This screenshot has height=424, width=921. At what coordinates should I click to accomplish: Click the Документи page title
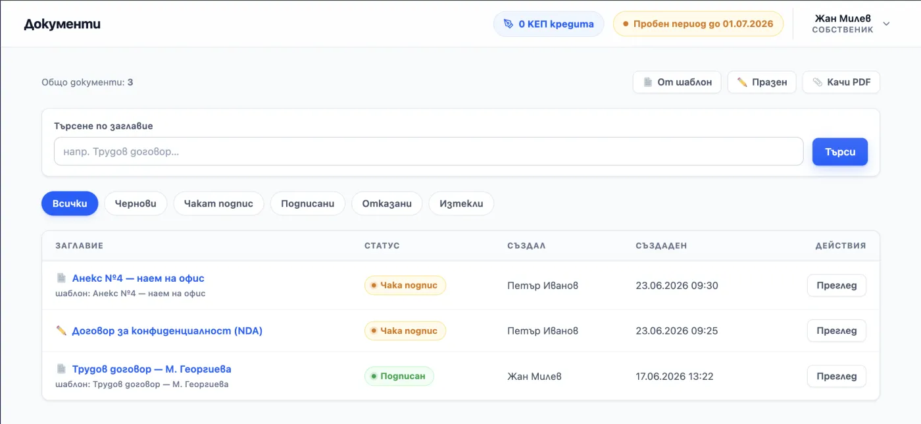point(62,24)
